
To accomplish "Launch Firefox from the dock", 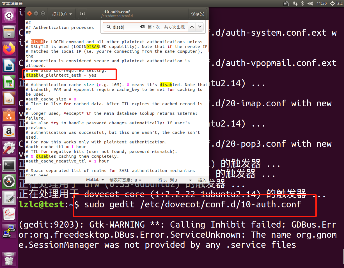I will point(9,49).
